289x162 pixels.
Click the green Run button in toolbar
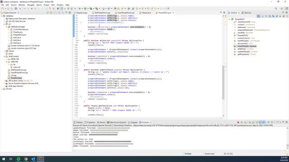[85, 9]
